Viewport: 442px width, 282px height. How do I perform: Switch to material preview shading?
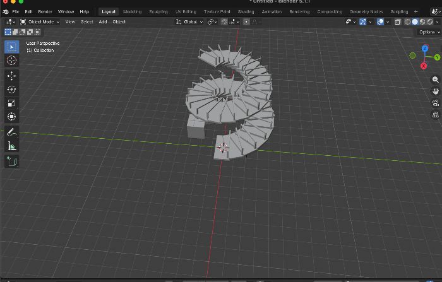pos(422,21)
